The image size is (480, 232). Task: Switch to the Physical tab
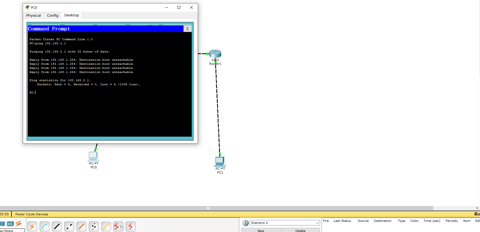(33, 16)
